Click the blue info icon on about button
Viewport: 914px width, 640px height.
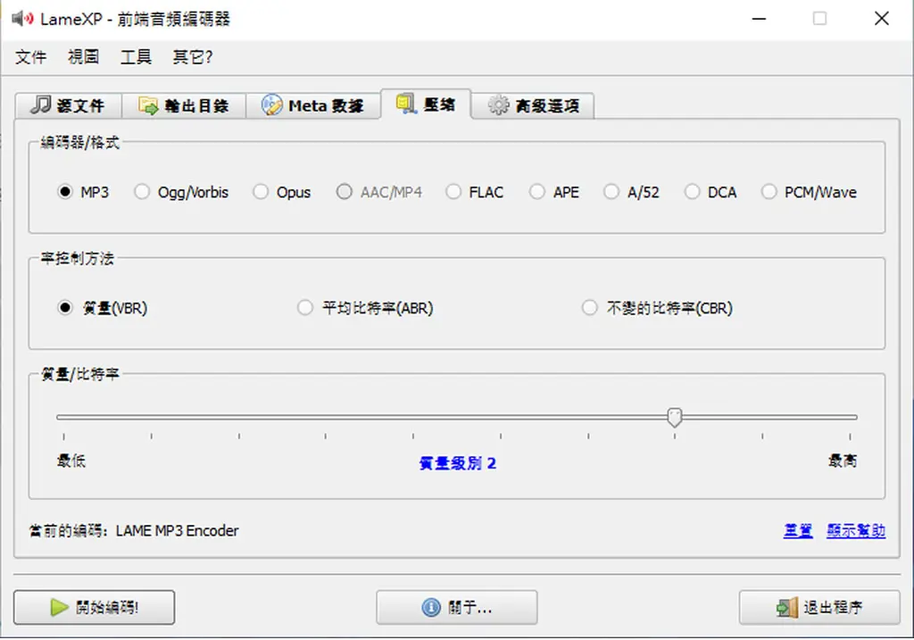pos(431,607)
